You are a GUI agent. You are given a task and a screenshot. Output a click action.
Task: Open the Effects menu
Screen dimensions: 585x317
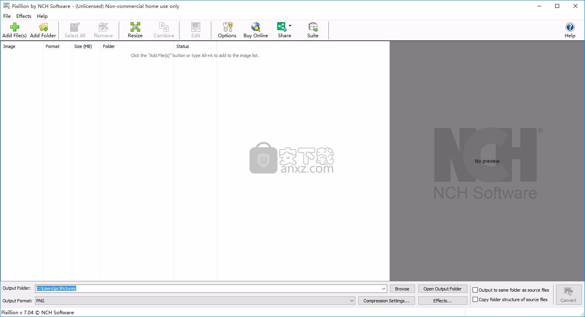click(x=24, y=16)
